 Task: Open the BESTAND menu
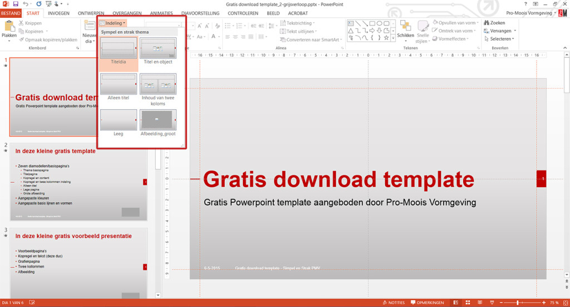tap(11, 12)
